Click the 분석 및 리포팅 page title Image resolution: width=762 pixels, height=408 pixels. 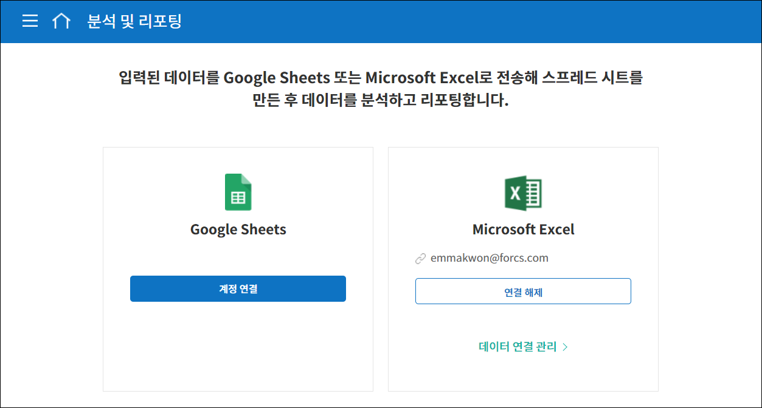pos(134,21)
